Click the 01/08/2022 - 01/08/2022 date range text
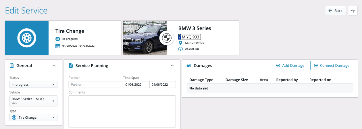 tap(78, 46)
